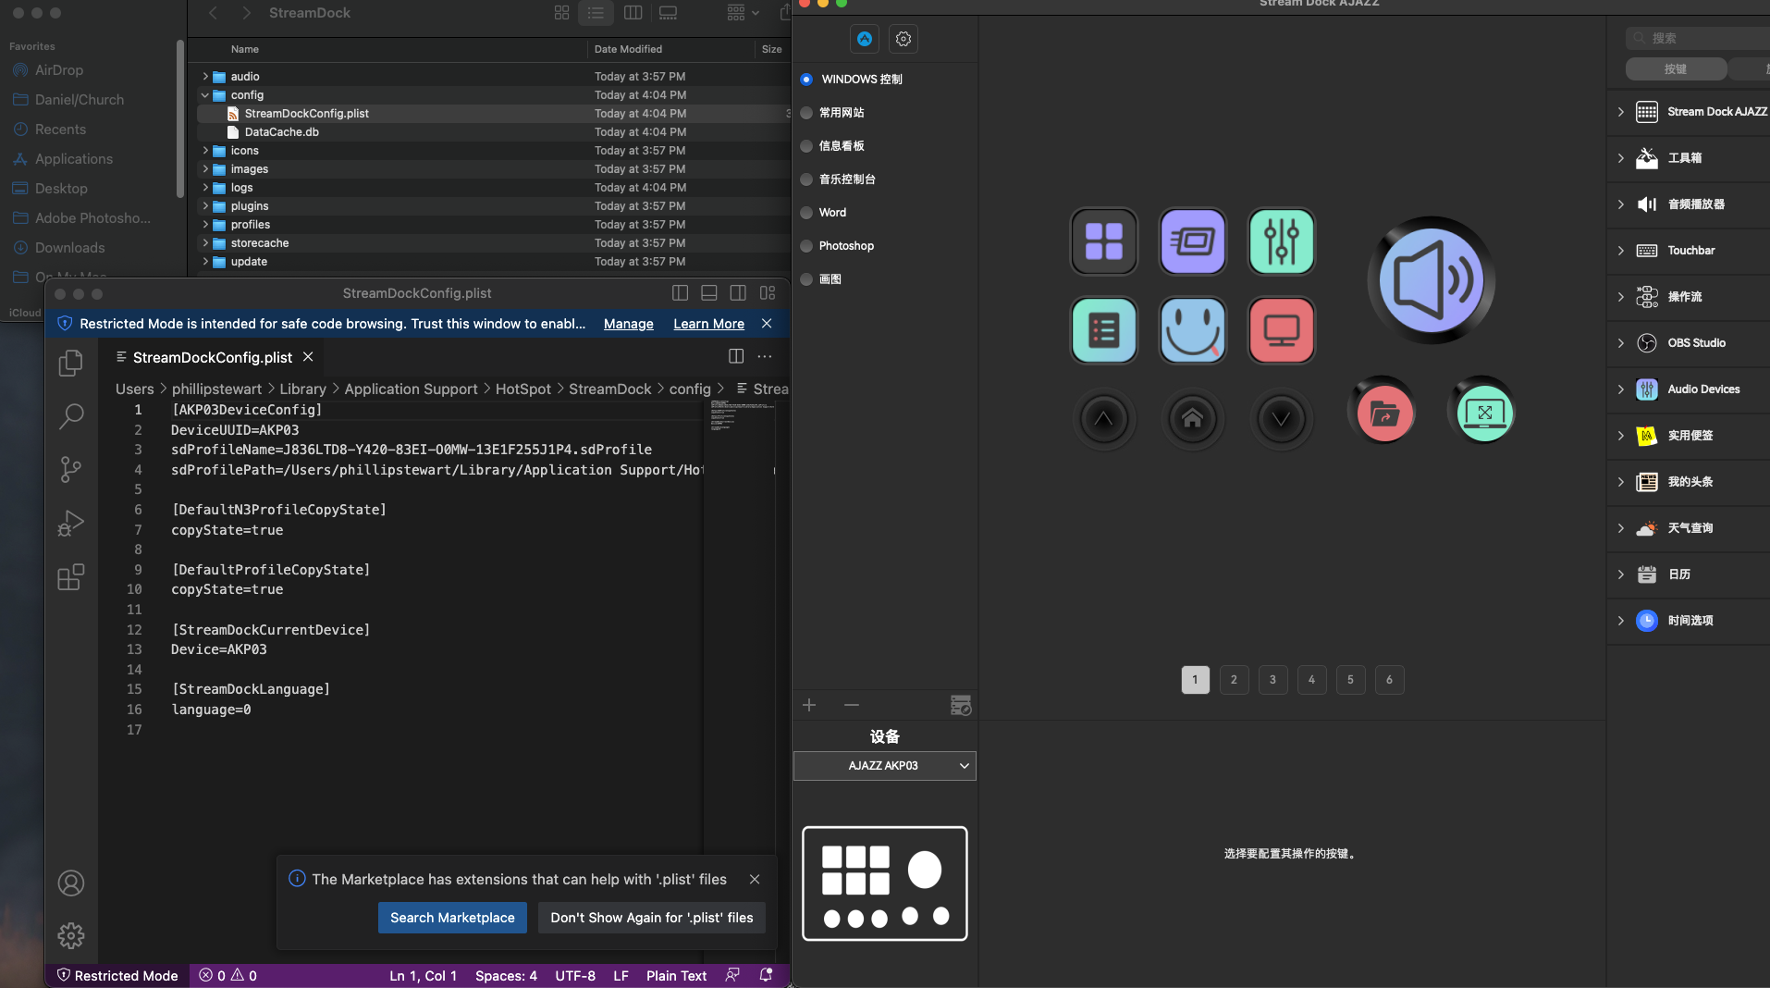Open the profile manager icon beside minus

(x=961, y=705)
